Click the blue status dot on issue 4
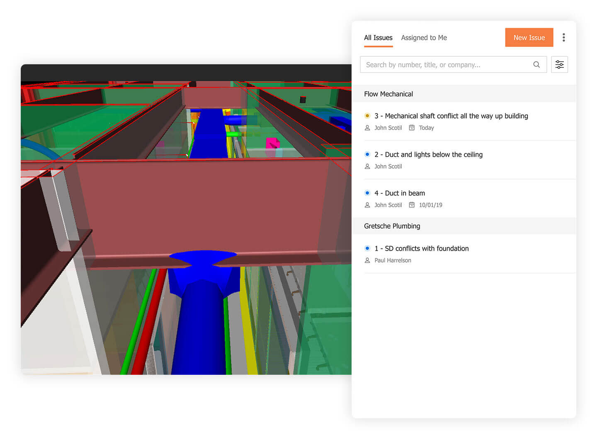The height and width of the screenshot is (439, 597). (x=367, y=193)
